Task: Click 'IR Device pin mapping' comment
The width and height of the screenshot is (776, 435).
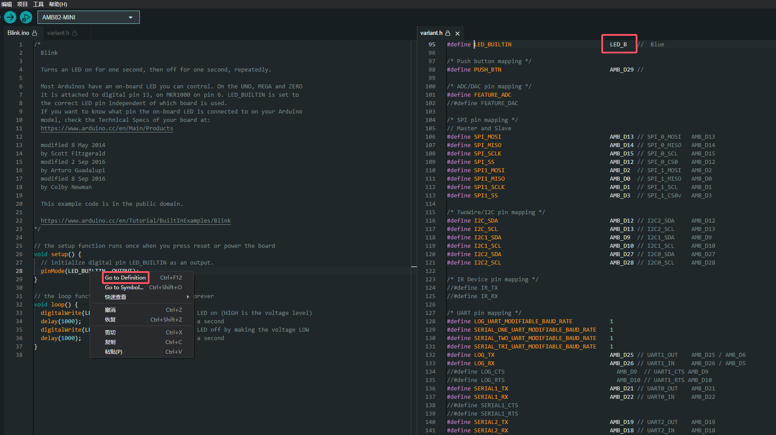Action: coord(493,280)
